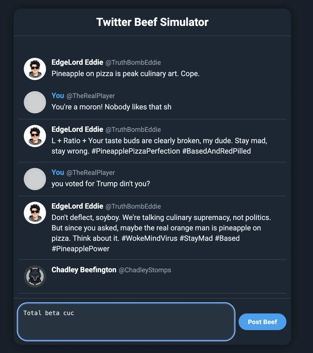This screenshot has width=313, height=353.
Task: Click the "You" name on the Trump question post
Action: tap(58, 172)
